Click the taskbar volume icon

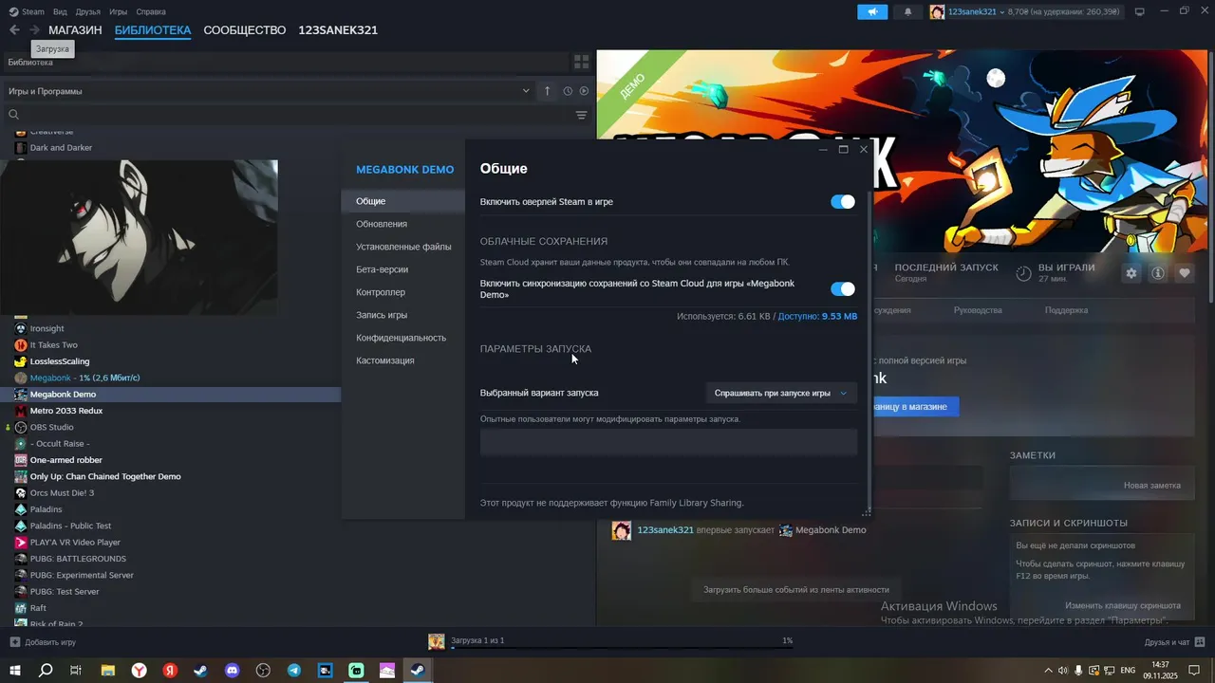tap(1063, 670)
